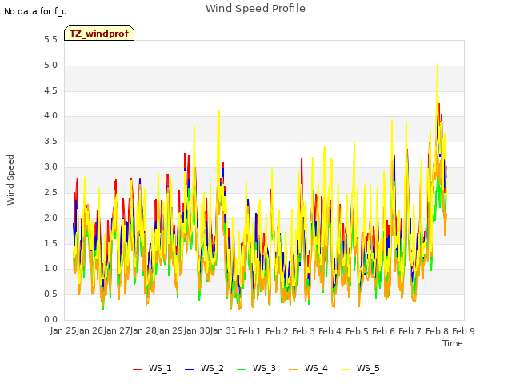Click the TZ_windprof annotation label
Viewport: 512px width, 384px height.
coord(99,33)
